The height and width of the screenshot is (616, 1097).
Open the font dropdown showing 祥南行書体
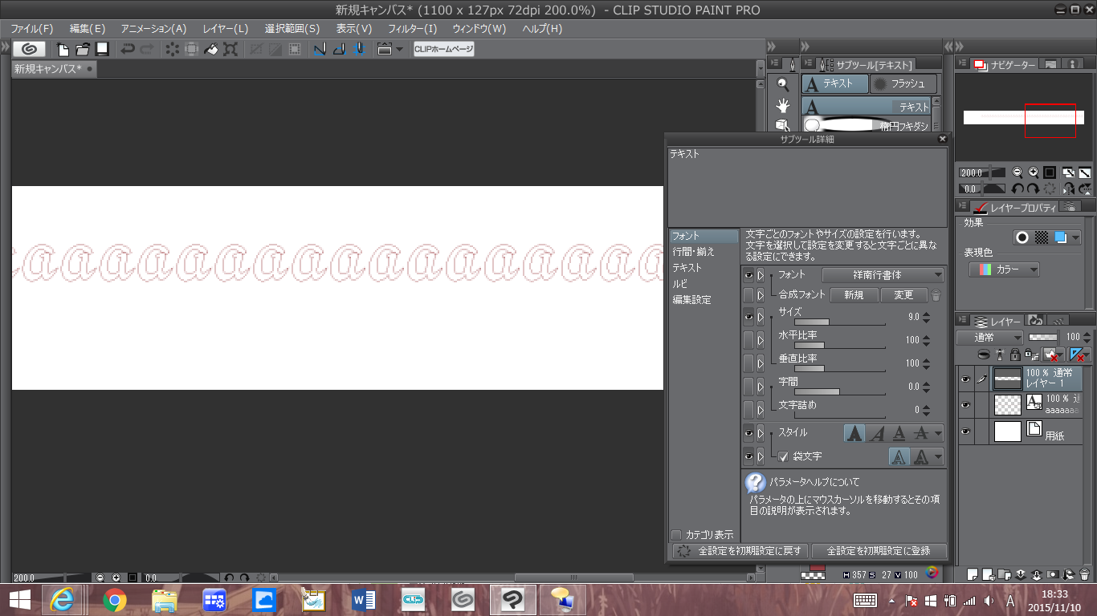[883, 274]
